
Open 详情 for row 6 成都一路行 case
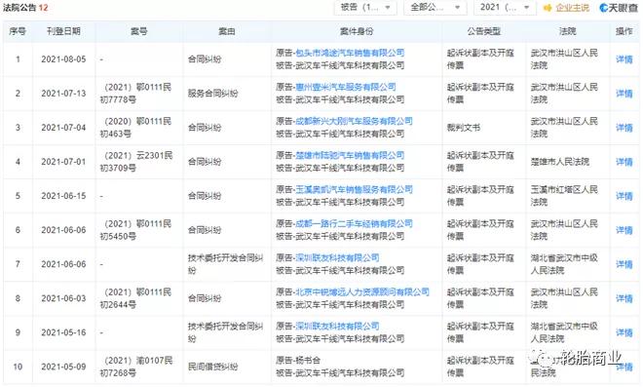tap(624, 230)
